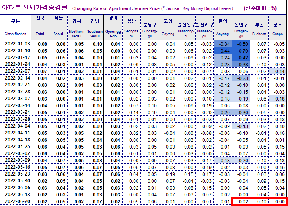Click the Jeonse Key Money Deposit Lease note
Viewport: 288px width, 206px height.
(x=197, y=8)
